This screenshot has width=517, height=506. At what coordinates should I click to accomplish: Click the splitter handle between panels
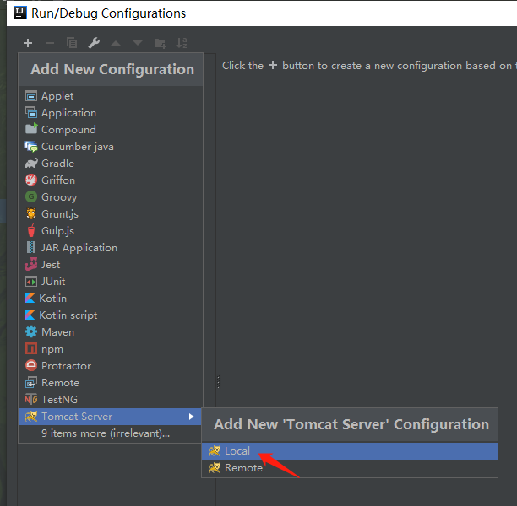(220, 382)
